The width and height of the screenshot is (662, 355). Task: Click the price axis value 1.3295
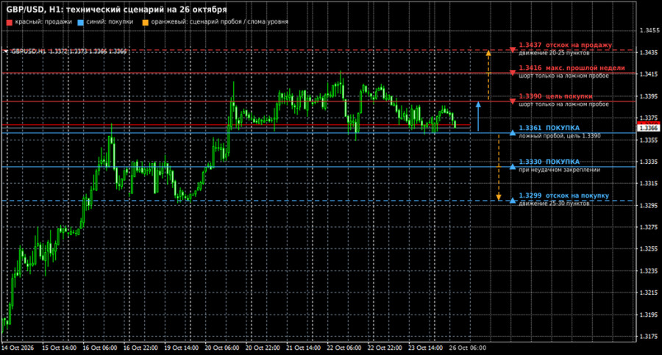click(649, 205)
